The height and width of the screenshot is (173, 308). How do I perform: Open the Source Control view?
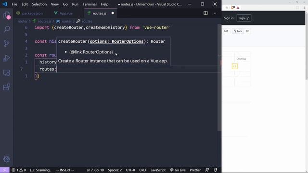point(7,43)
